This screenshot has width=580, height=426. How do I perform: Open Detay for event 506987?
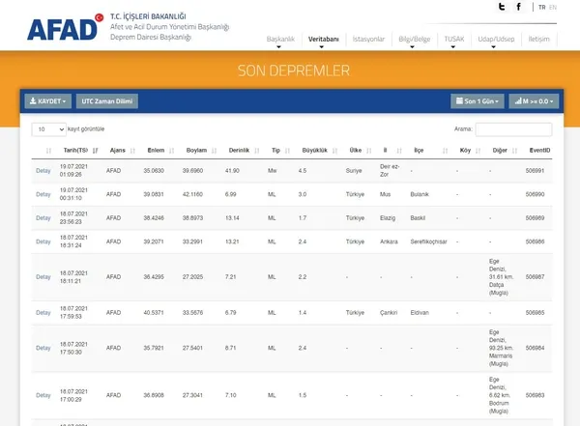point(43,277)
